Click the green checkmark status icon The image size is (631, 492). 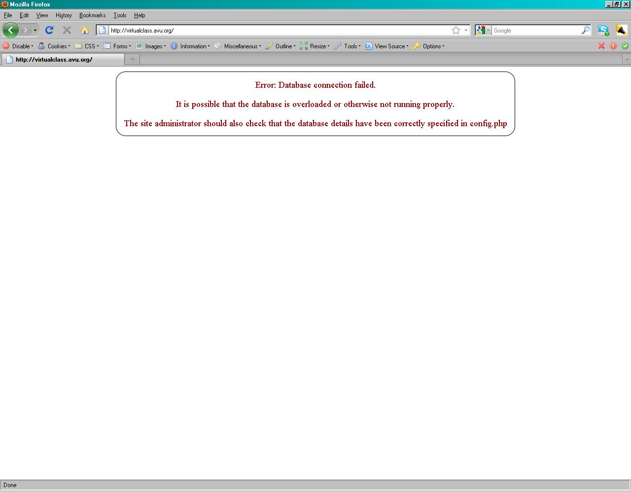[625, 46]
